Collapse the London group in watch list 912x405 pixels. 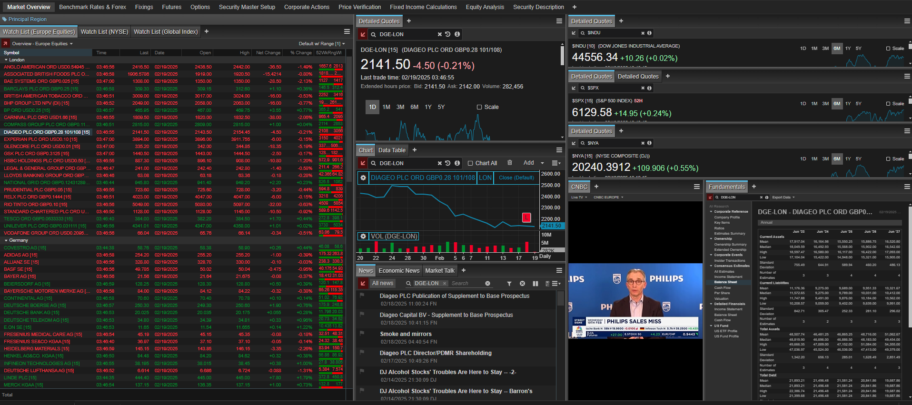pos(6,60)
